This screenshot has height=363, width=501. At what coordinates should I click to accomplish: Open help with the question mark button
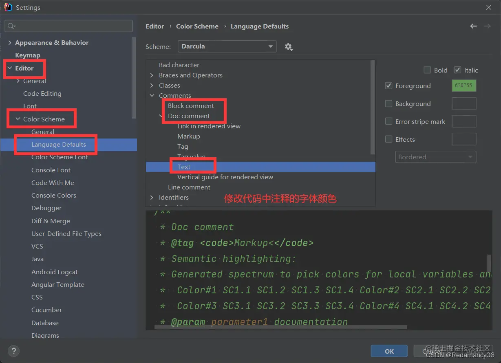point(13,351)
